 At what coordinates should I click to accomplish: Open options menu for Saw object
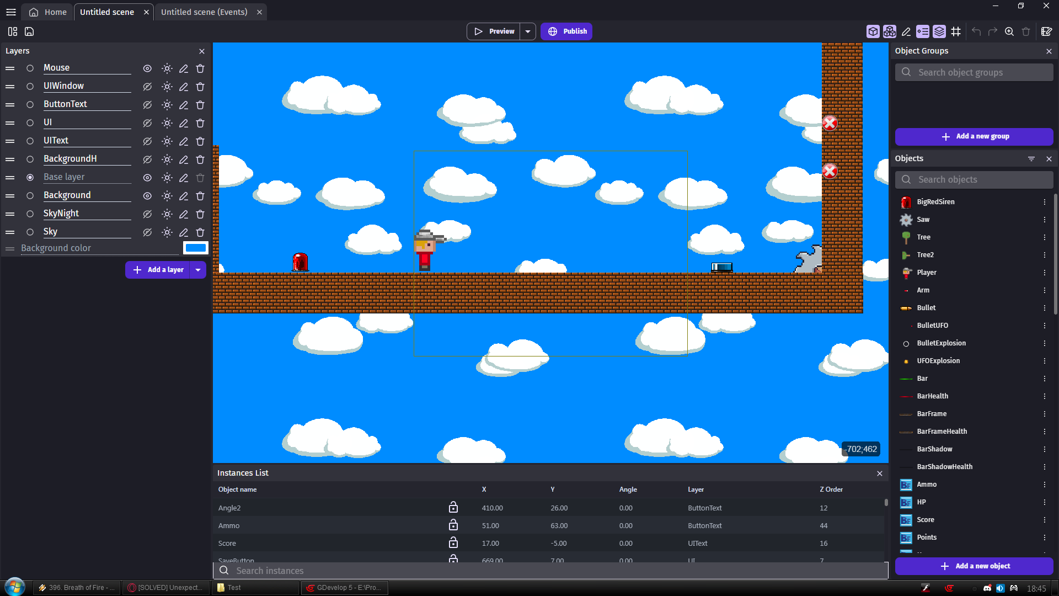coord(1044,220)
